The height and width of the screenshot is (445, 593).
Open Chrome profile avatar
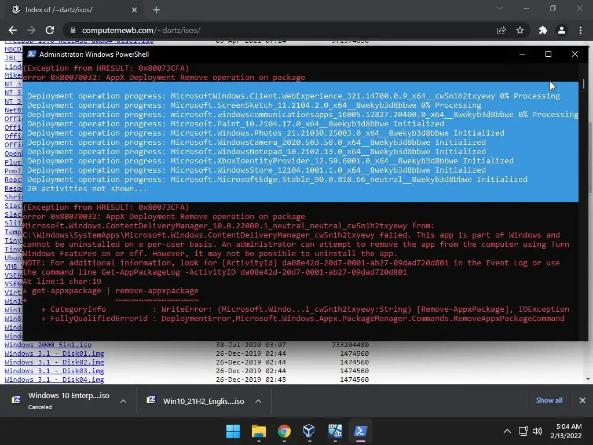point(562,30)
